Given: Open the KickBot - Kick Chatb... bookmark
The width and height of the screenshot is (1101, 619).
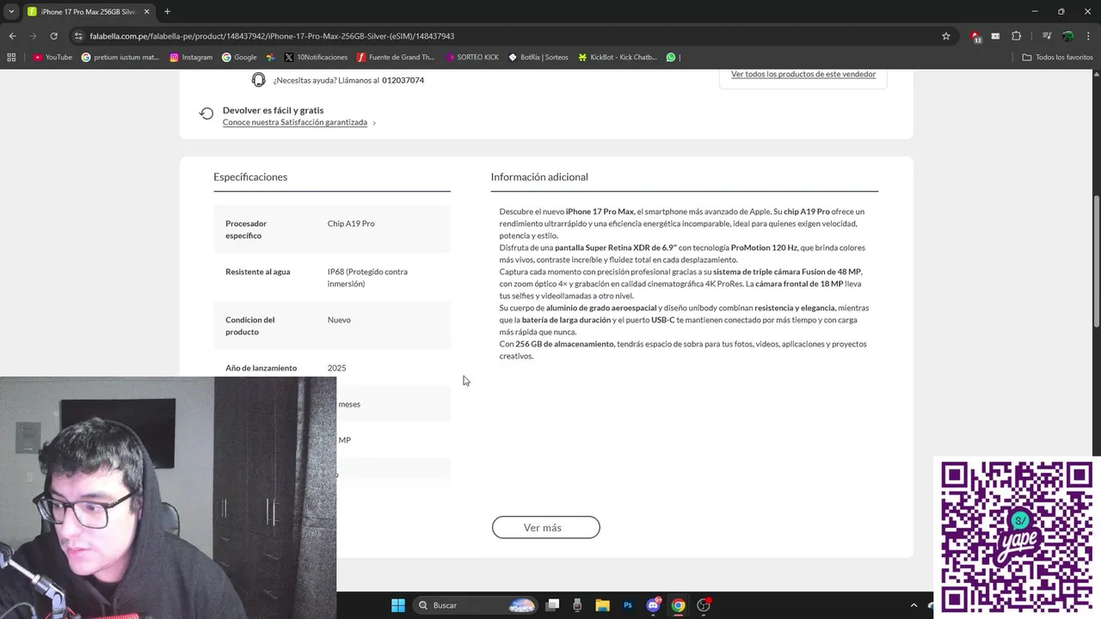Looking at the screenshot, I should click(x=618, y=58).
